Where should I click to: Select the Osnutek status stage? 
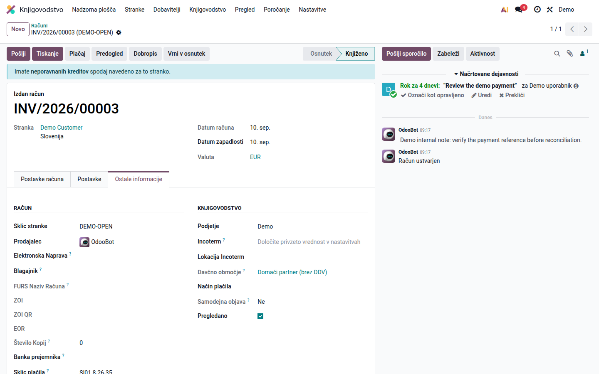pyautogui.click(x=321, y=54)
